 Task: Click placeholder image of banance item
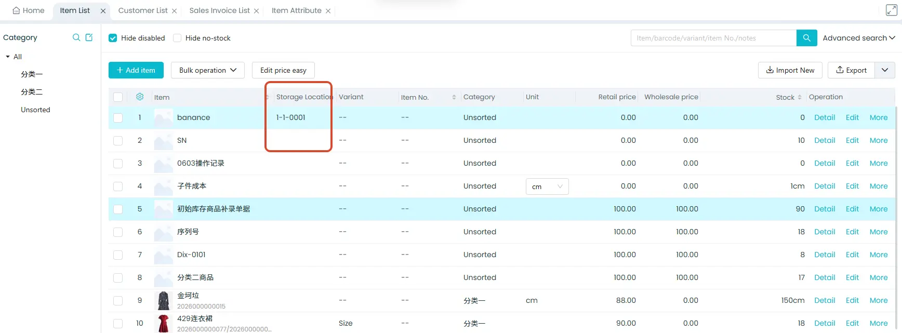[164, 118]
